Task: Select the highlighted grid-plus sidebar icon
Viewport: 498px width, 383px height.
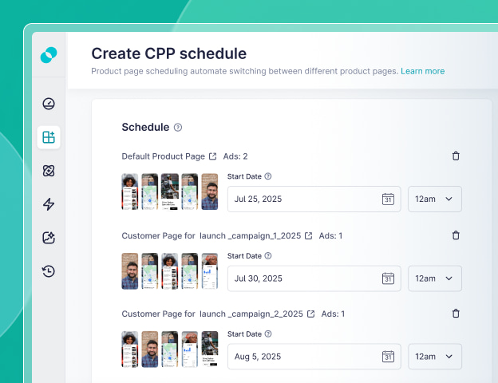Action: point(49,137)
